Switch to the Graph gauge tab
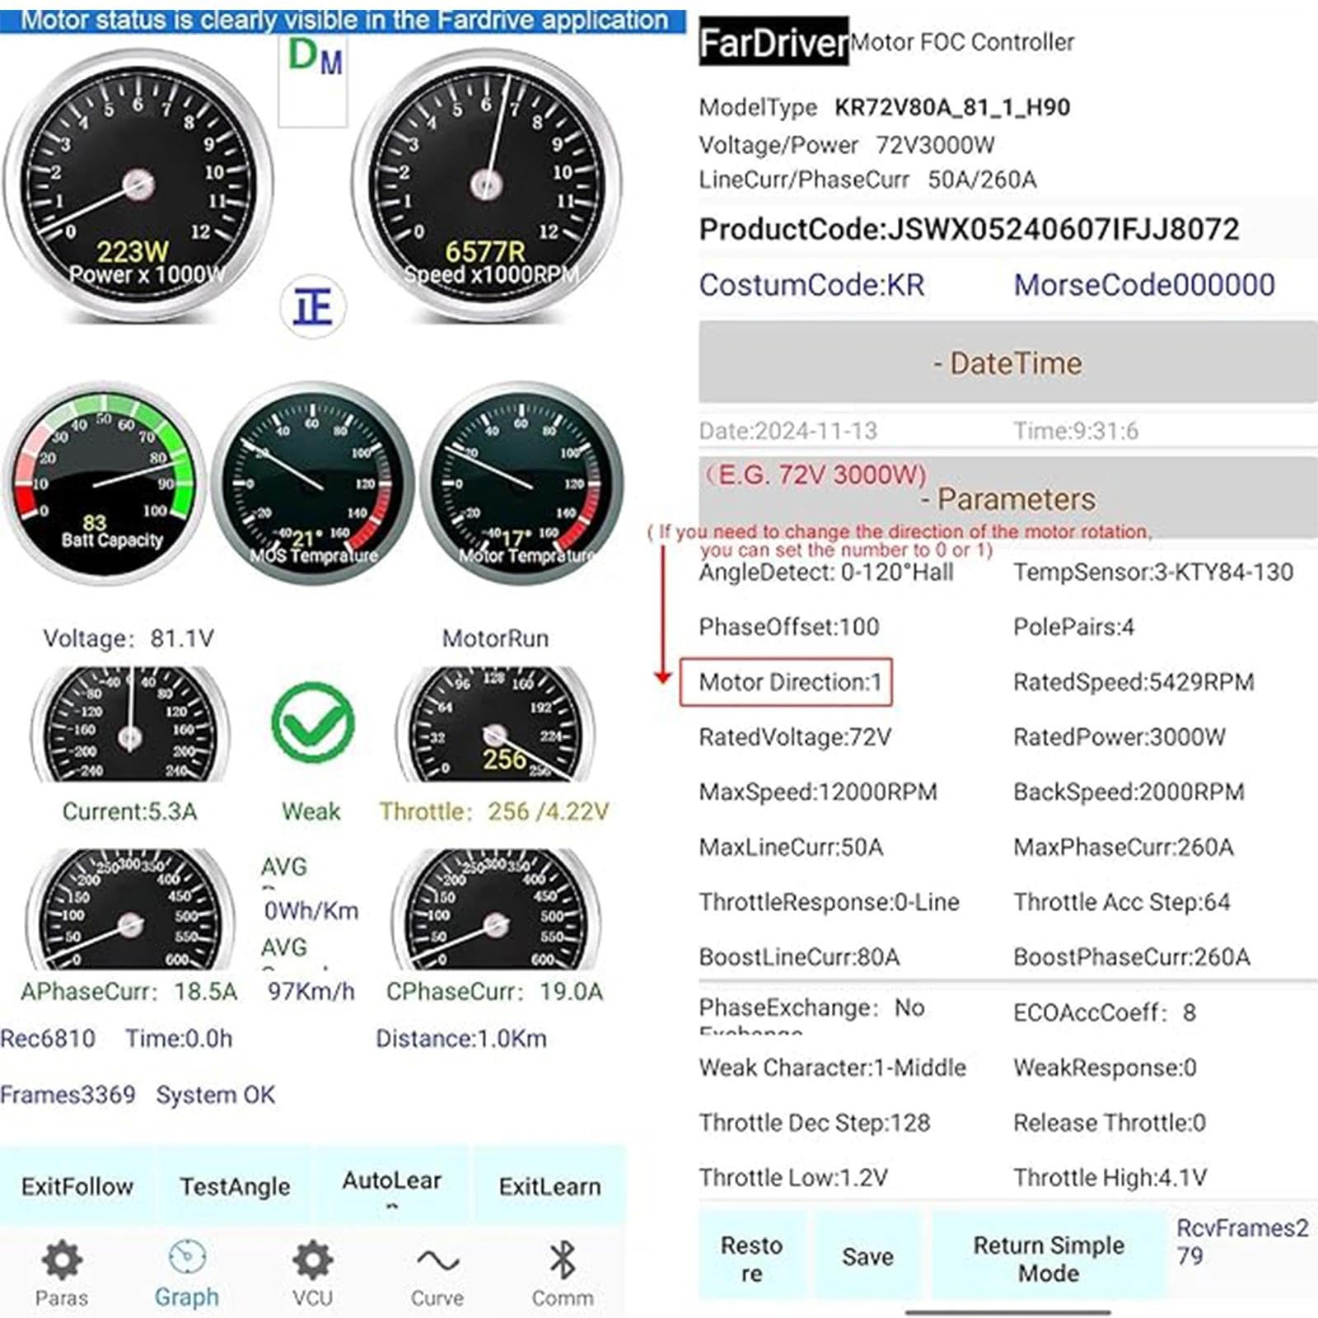This screenshot has height=1318, width=1318. point(187,1273)
